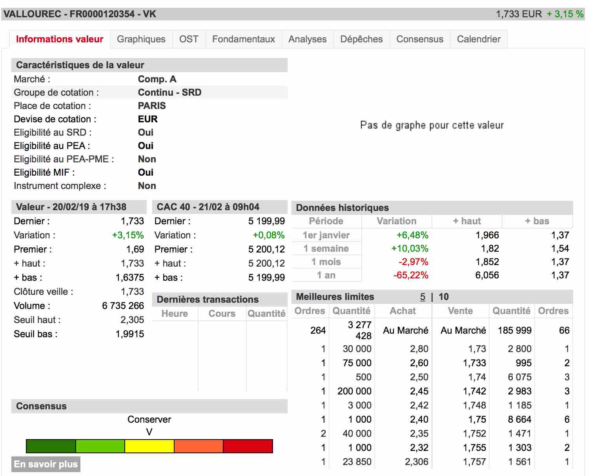The height and width of the screenshot is (476, 590).
Task: Click the Cours column header
Action: pos(222,314)
